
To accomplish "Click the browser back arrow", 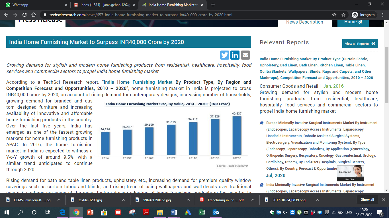I will (6, 15).
